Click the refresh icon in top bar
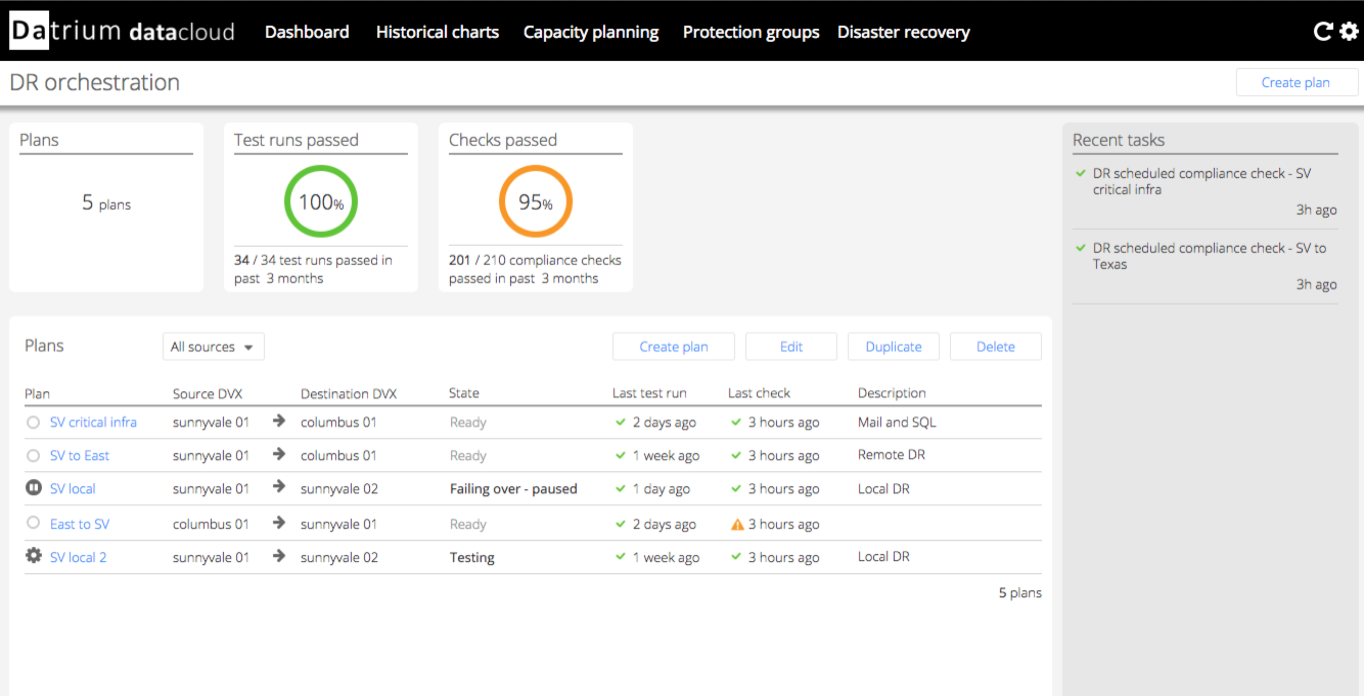This screenshot has width=1364, height=696. pos(1323,31)
